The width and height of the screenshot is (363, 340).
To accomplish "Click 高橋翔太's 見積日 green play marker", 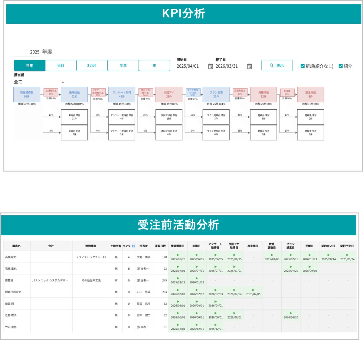I will pyautogui.click(x=310, y=255).
